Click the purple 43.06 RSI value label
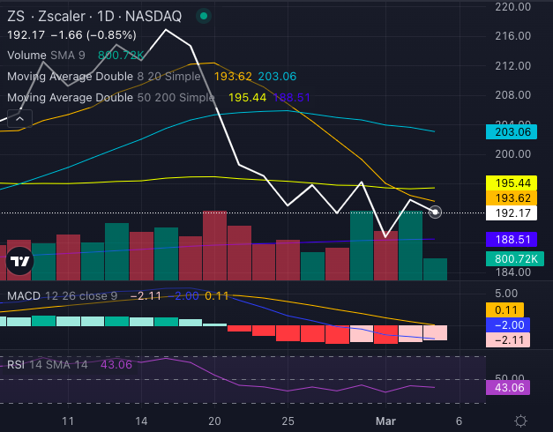553x432 pixels. [x=509, y=388]
